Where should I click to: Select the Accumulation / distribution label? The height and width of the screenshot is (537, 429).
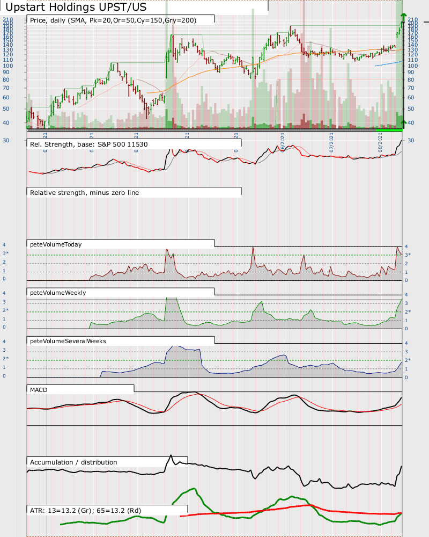tap(73, 462)
